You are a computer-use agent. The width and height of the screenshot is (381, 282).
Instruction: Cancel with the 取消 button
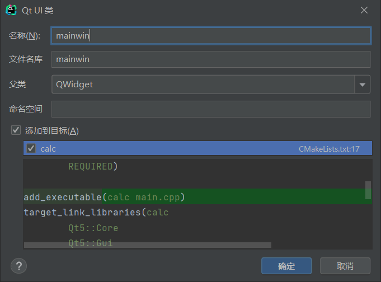345,266
